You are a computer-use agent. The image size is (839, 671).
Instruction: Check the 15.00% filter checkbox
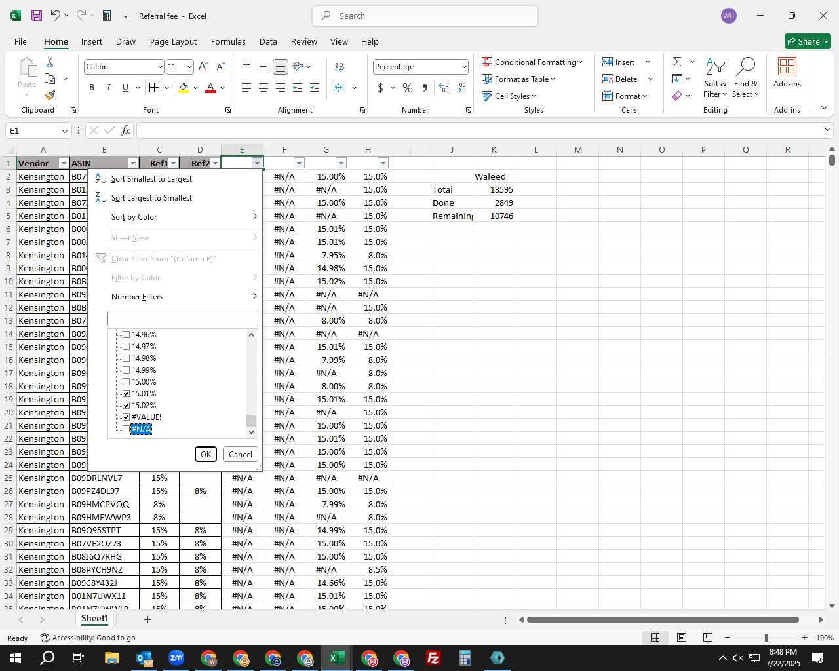127,382
